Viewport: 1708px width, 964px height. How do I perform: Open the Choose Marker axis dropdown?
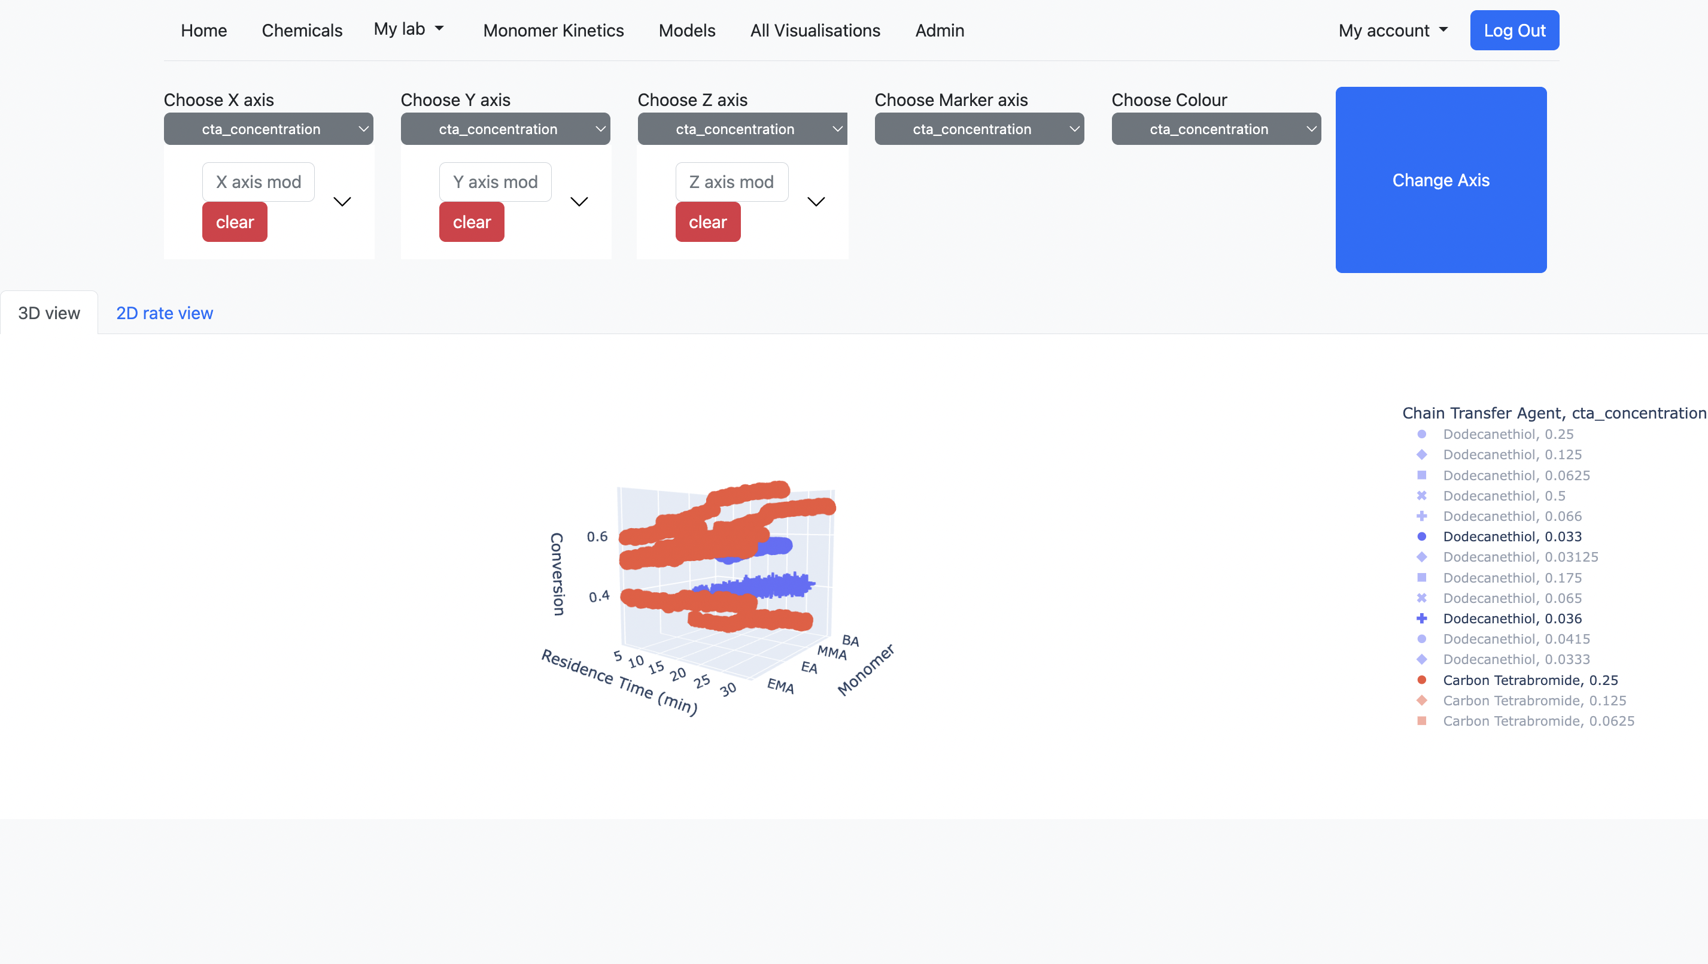[979, 129]
